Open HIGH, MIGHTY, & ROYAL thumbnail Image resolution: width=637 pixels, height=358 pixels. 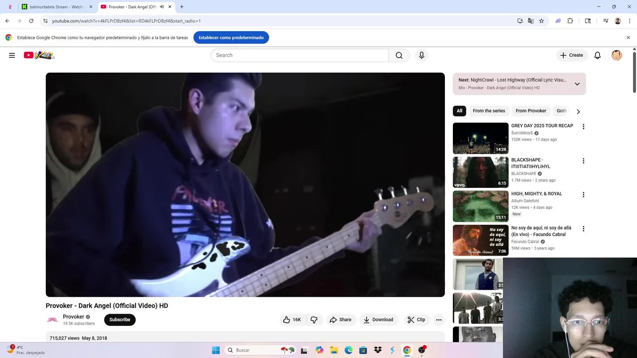481,206
